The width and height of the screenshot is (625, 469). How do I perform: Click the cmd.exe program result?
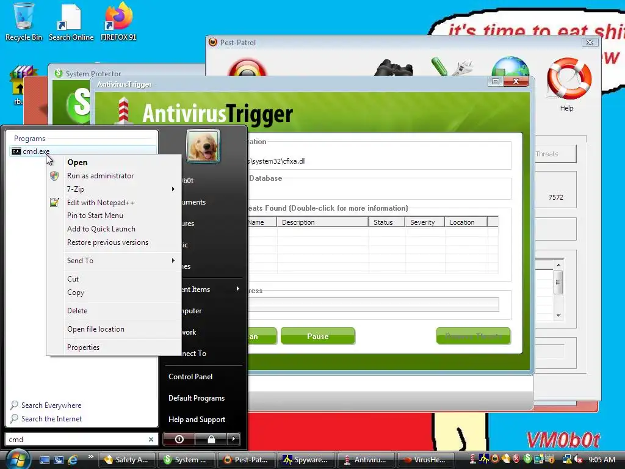[x=83, y=151]
